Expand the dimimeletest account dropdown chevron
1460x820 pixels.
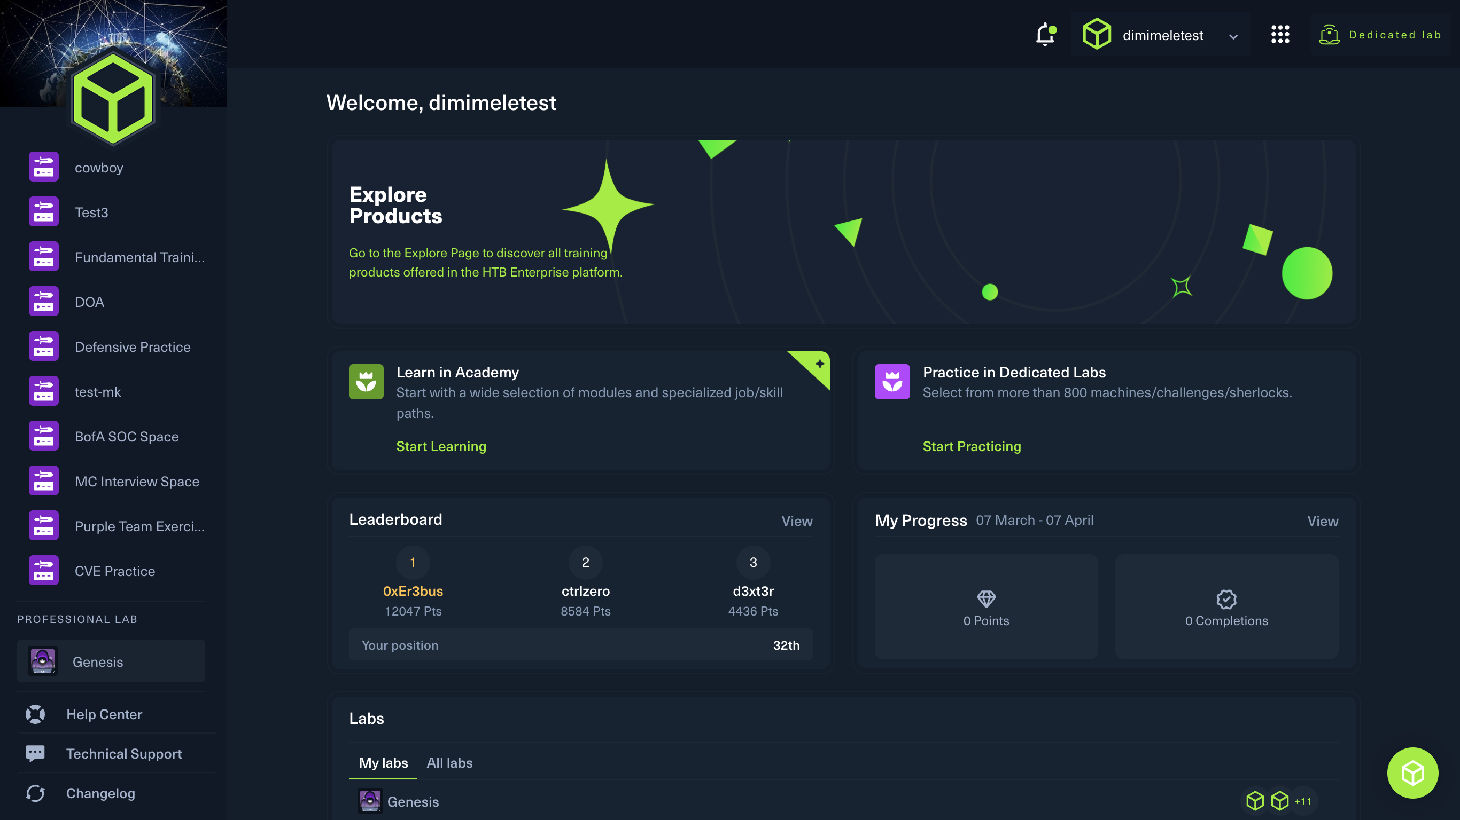[x=1233, y=37]
